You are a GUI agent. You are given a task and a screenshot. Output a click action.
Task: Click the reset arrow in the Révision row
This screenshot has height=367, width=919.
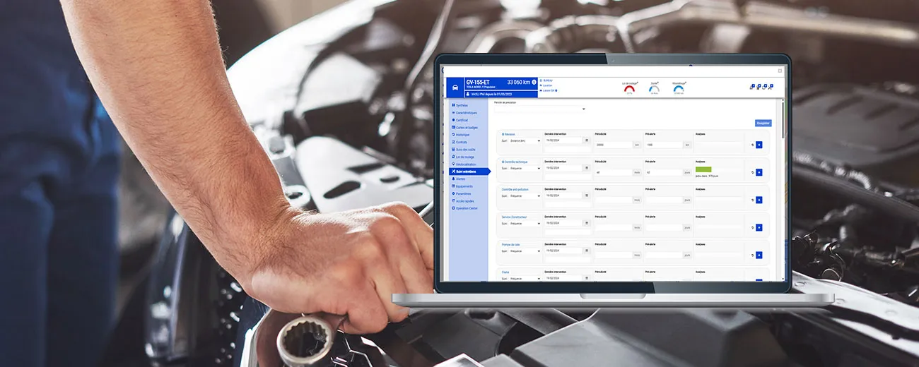pos(752,145)
